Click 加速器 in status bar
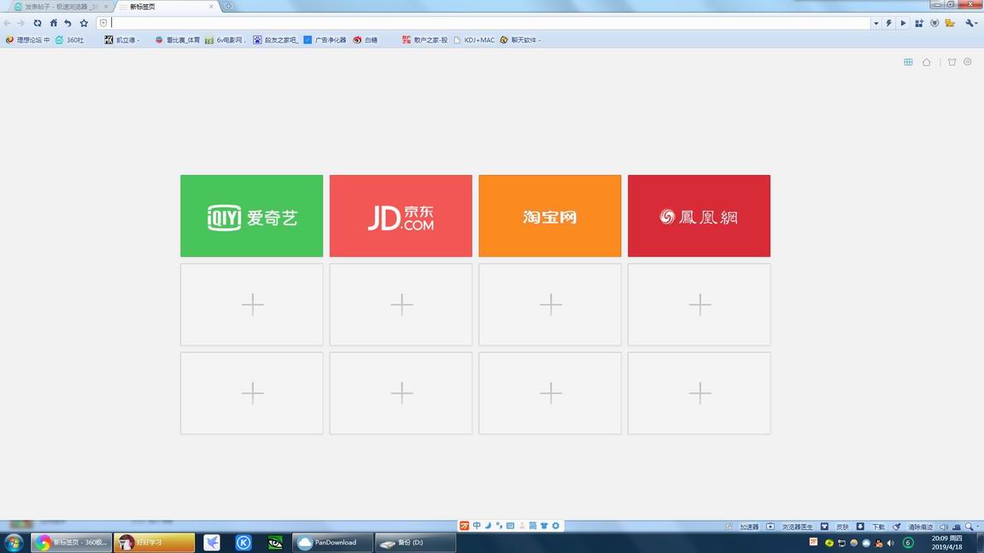Screen dimensions: 984x553 pos(748,527)
